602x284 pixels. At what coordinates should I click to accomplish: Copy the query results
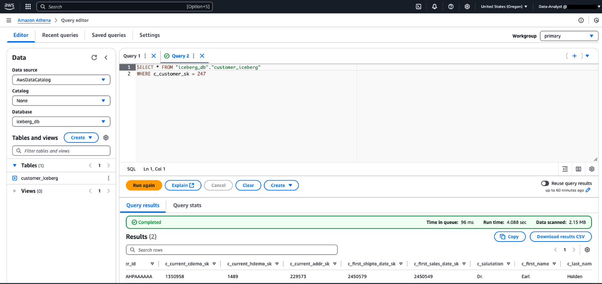[510, 237]
